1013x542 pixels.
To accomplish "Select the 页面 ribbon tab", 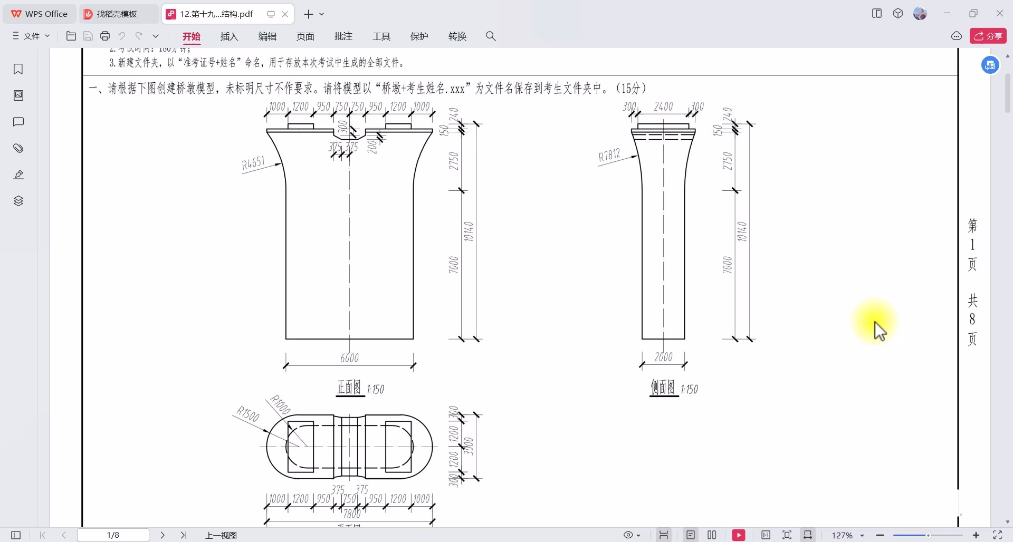I will coord(305,36).
